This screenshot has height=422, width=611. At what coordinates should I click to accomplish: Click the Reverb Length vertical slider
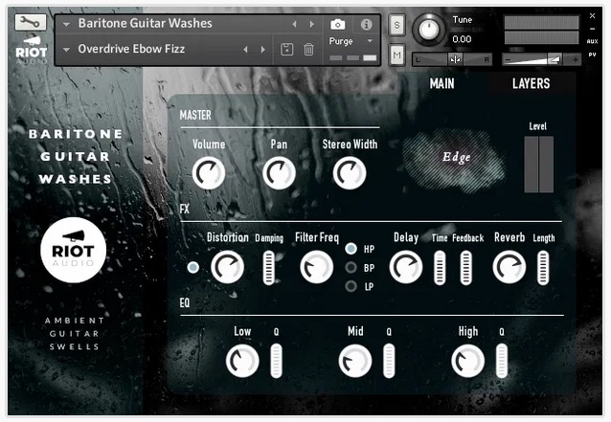tap(543, 267)
